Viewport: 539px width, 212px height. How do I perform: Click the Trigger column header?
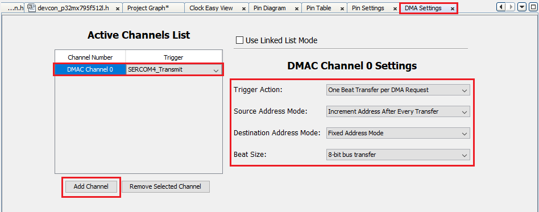173,57
